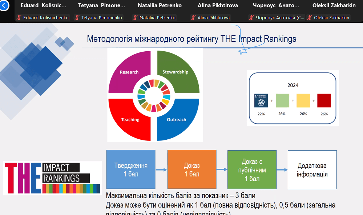Click the light green square in 2024 box
The width and height of the screenshot is (363, 215).
(282, 100)
